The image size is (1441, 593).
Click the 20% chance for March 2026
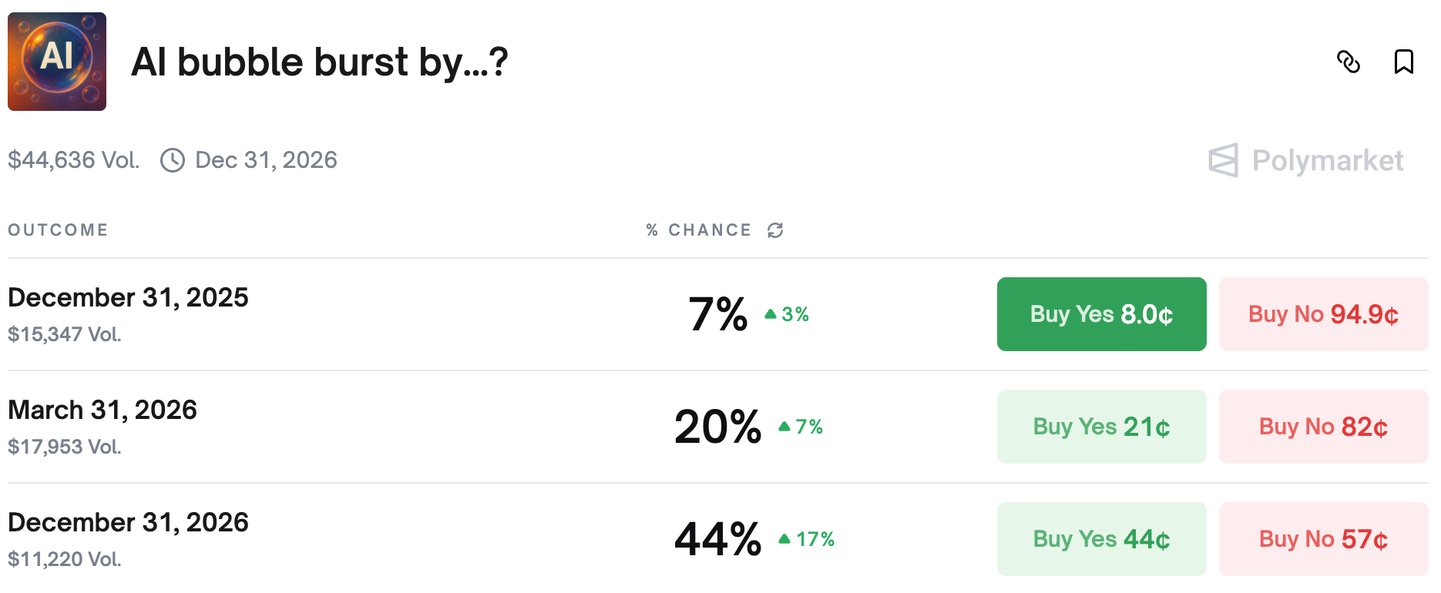point(717,427)
